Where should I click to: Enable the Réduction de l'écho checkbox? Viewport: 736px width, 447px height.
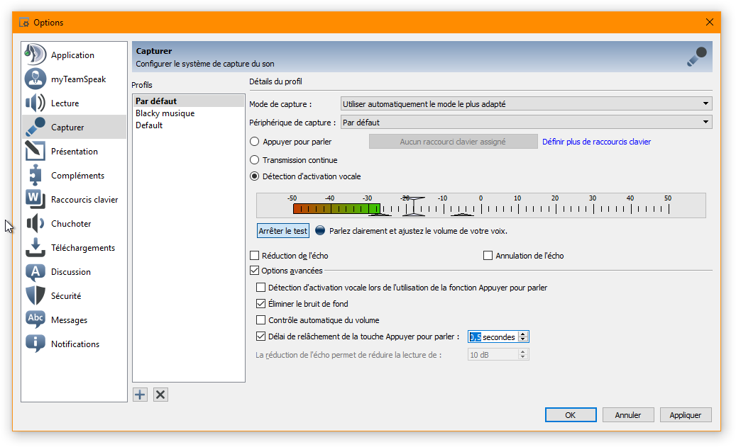coord(255,256)
